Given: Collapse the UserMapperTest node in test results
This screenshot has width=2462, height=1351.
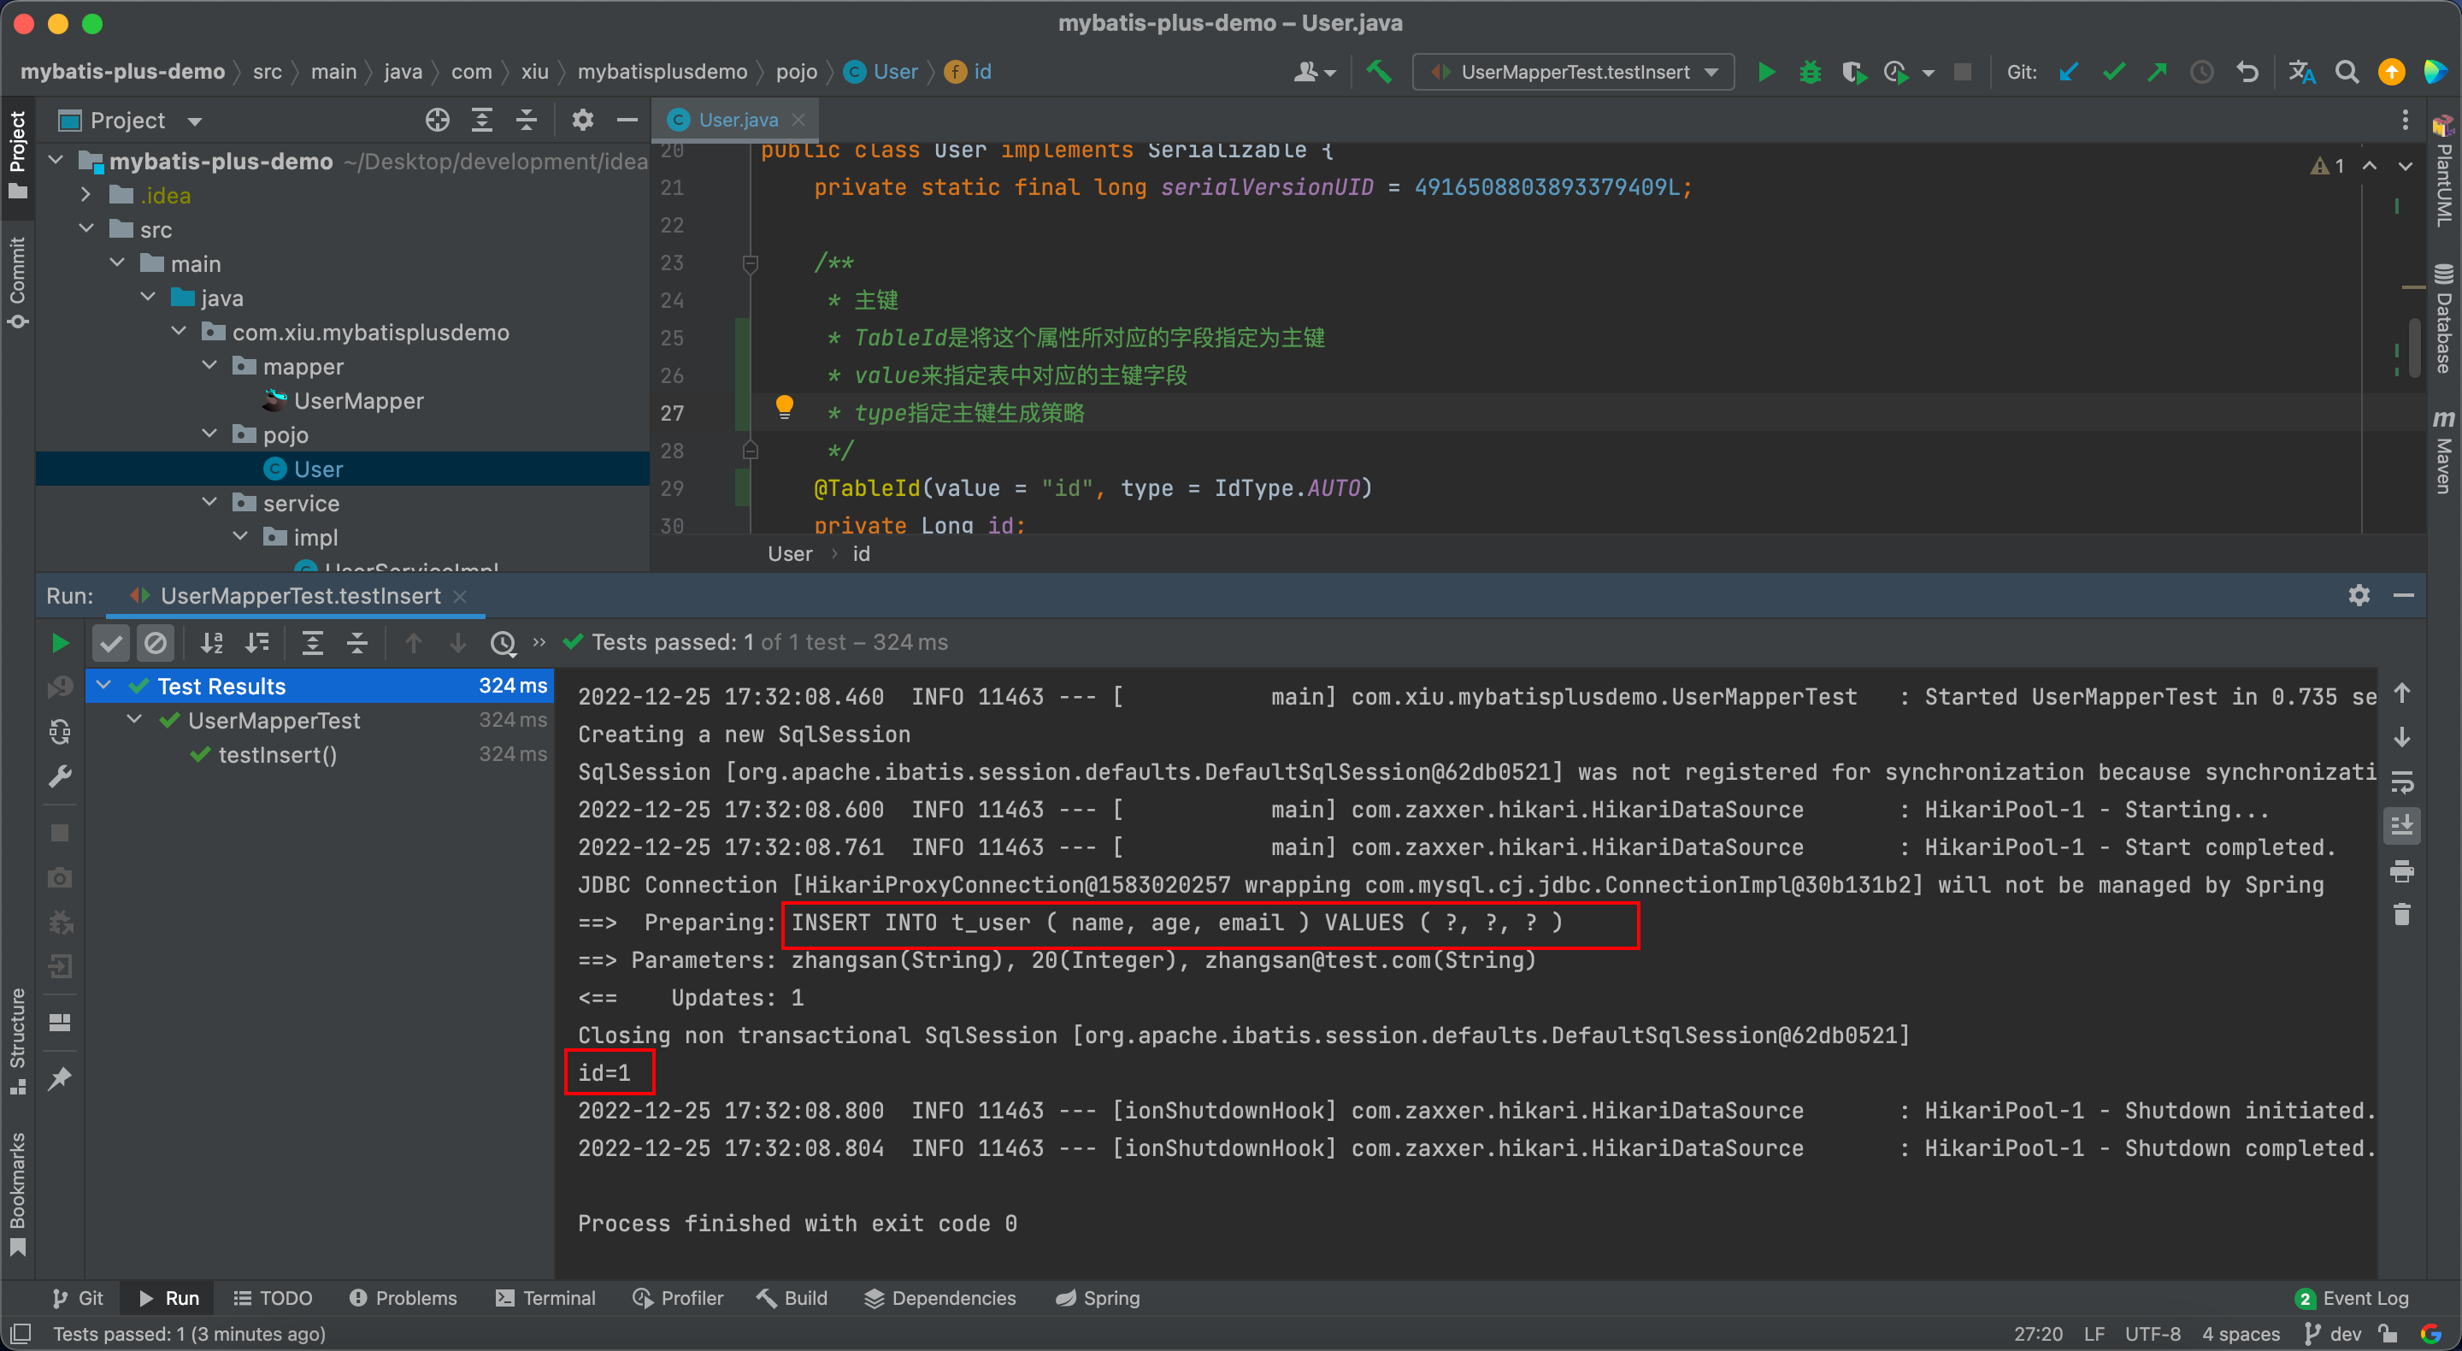Looking at the screenshot, I should [x=135, y=720].
